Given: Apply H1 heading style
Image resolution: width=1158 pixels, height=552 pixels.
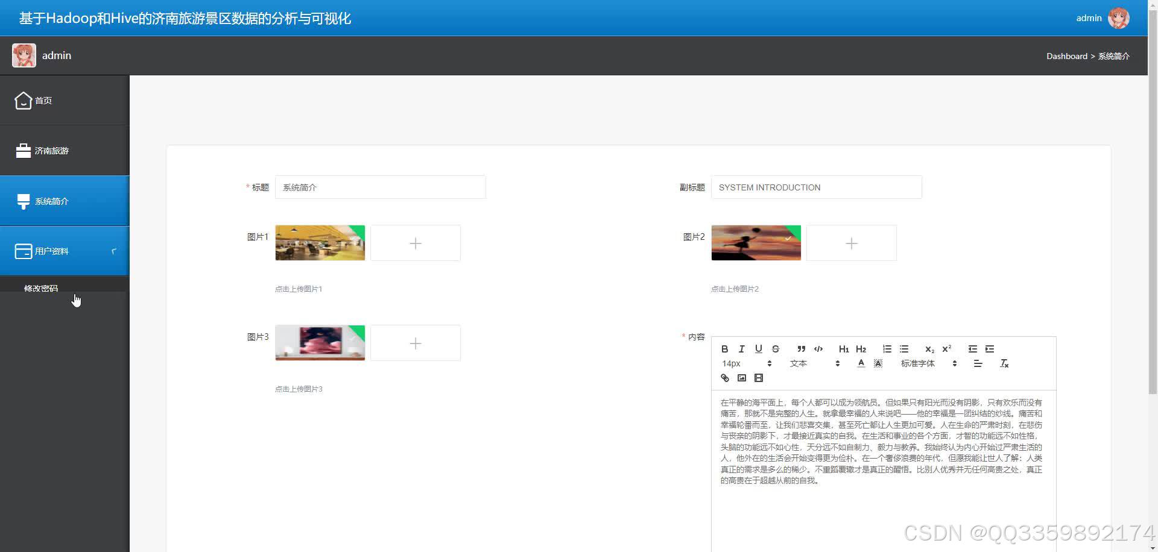Looking at the screenshot, I should [843, 349].
